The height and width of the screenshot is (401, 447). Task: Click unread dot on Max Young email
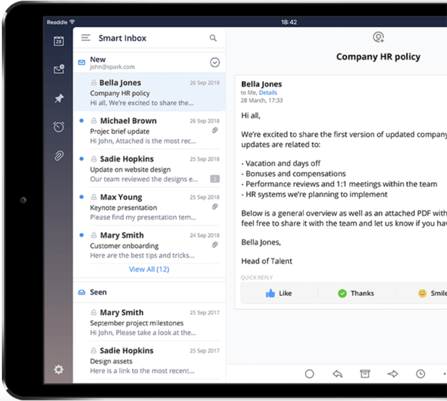(x=82, y=197)
